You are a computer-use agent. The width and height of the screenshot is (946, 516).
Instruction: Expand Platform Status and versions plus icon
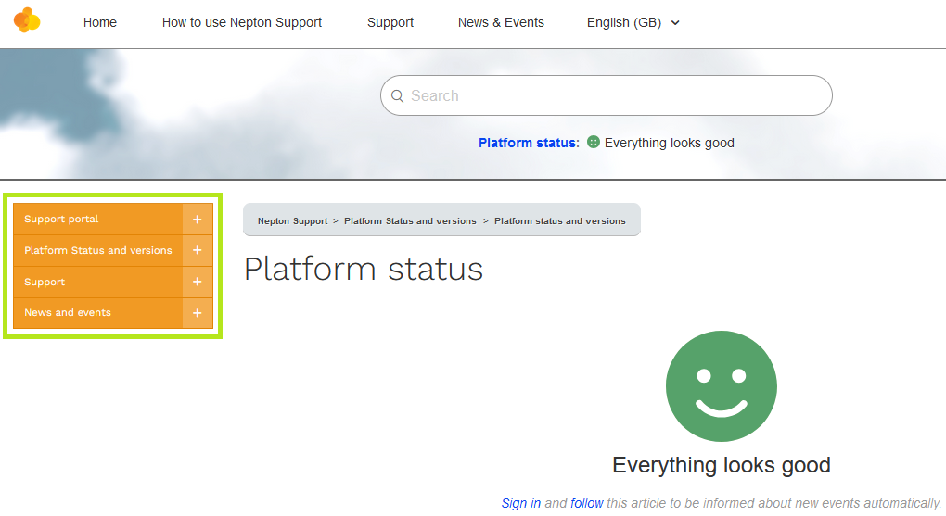point(197,251)
